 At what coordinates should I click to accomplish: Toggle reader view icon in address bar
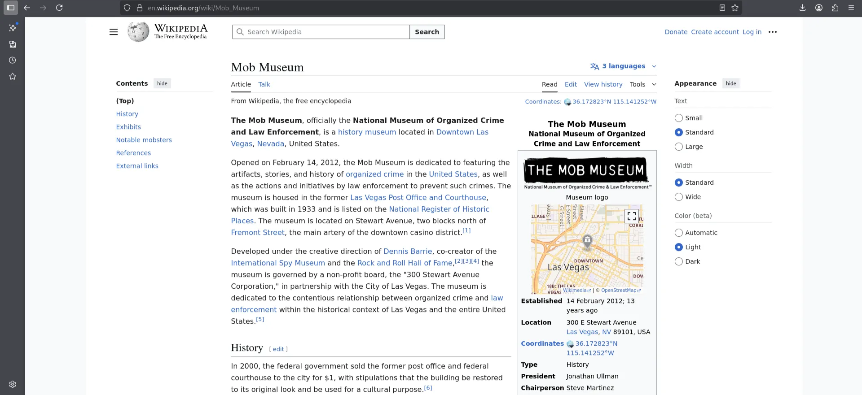point(722,8)
